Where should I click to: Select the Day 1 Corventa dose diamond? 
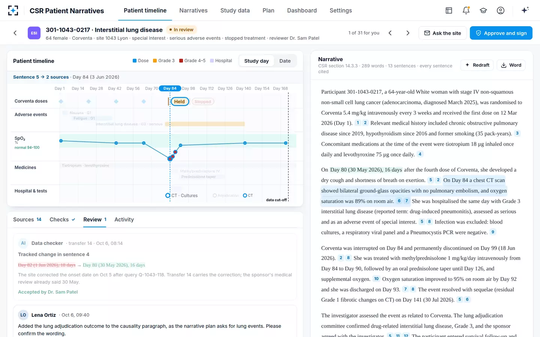[x=61, y=101]
